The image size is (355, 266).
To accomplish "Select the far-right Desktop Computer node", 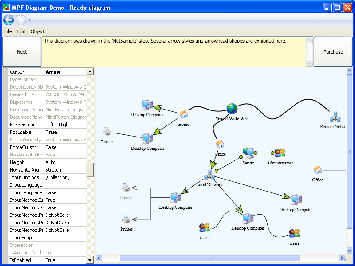I will pos(296,200).
